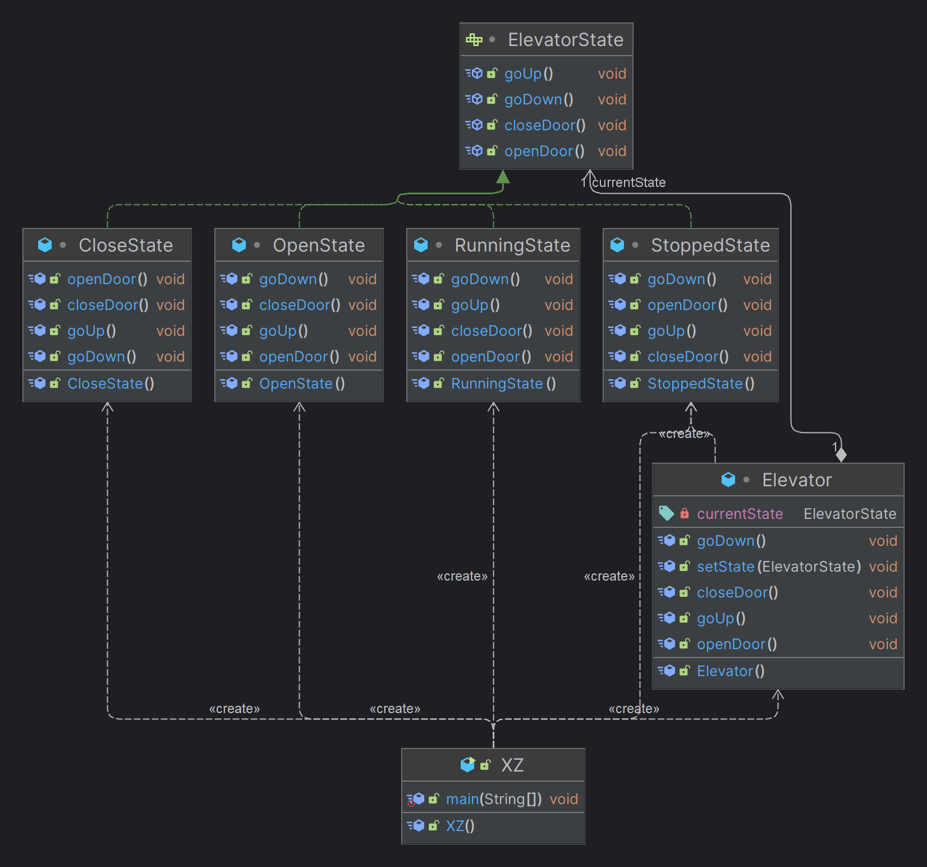Click the OpenState class icon
The image size is (927, 867).
239,245
